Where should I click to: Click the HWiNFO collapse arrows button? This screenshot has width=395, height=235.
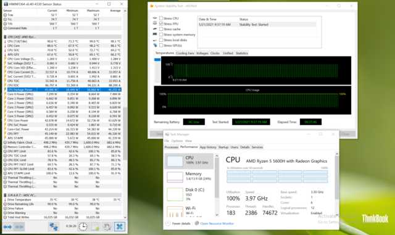[x=19, y=227]
